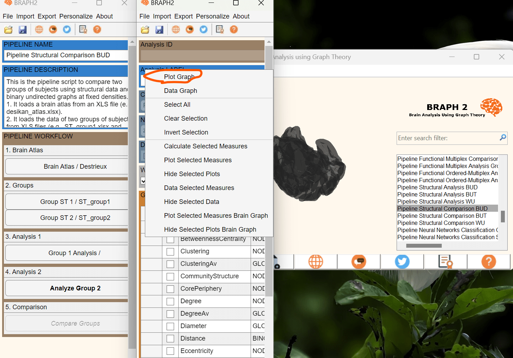Choose Hide Selected Data entry
This screenshot has height=358, width=513.
tap(209, 202)
